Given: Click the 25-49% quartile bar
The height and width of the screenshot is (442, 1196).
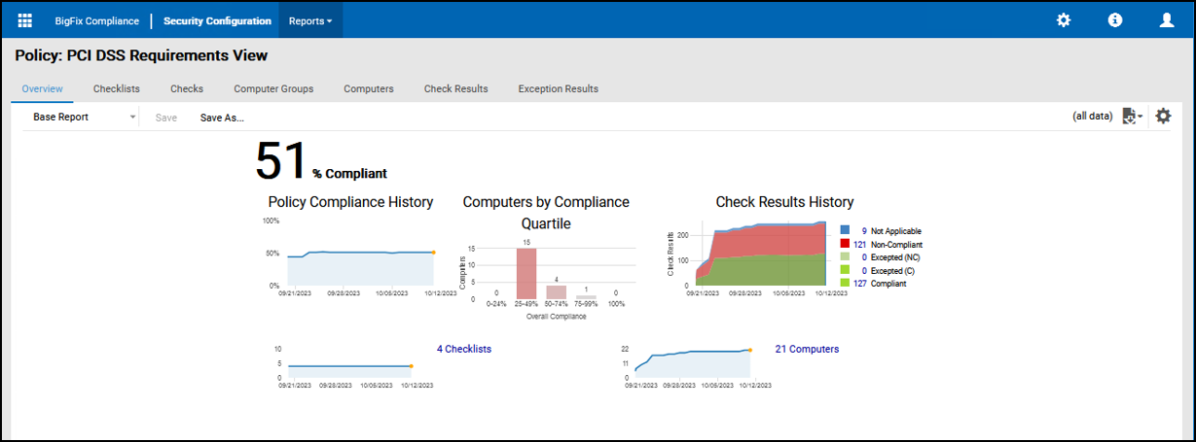Looking at the screenshot, I should point(526,274).
